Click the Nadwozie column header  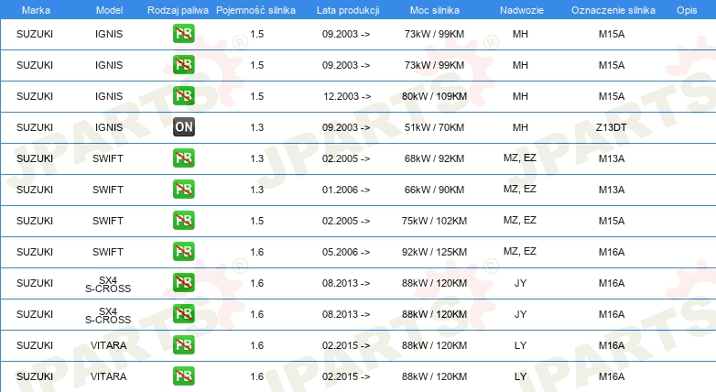tap(522, 10)
